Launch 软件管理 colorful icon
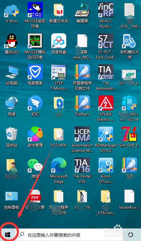Viewport: 141px width, 241px height. (x=35, y=134)
